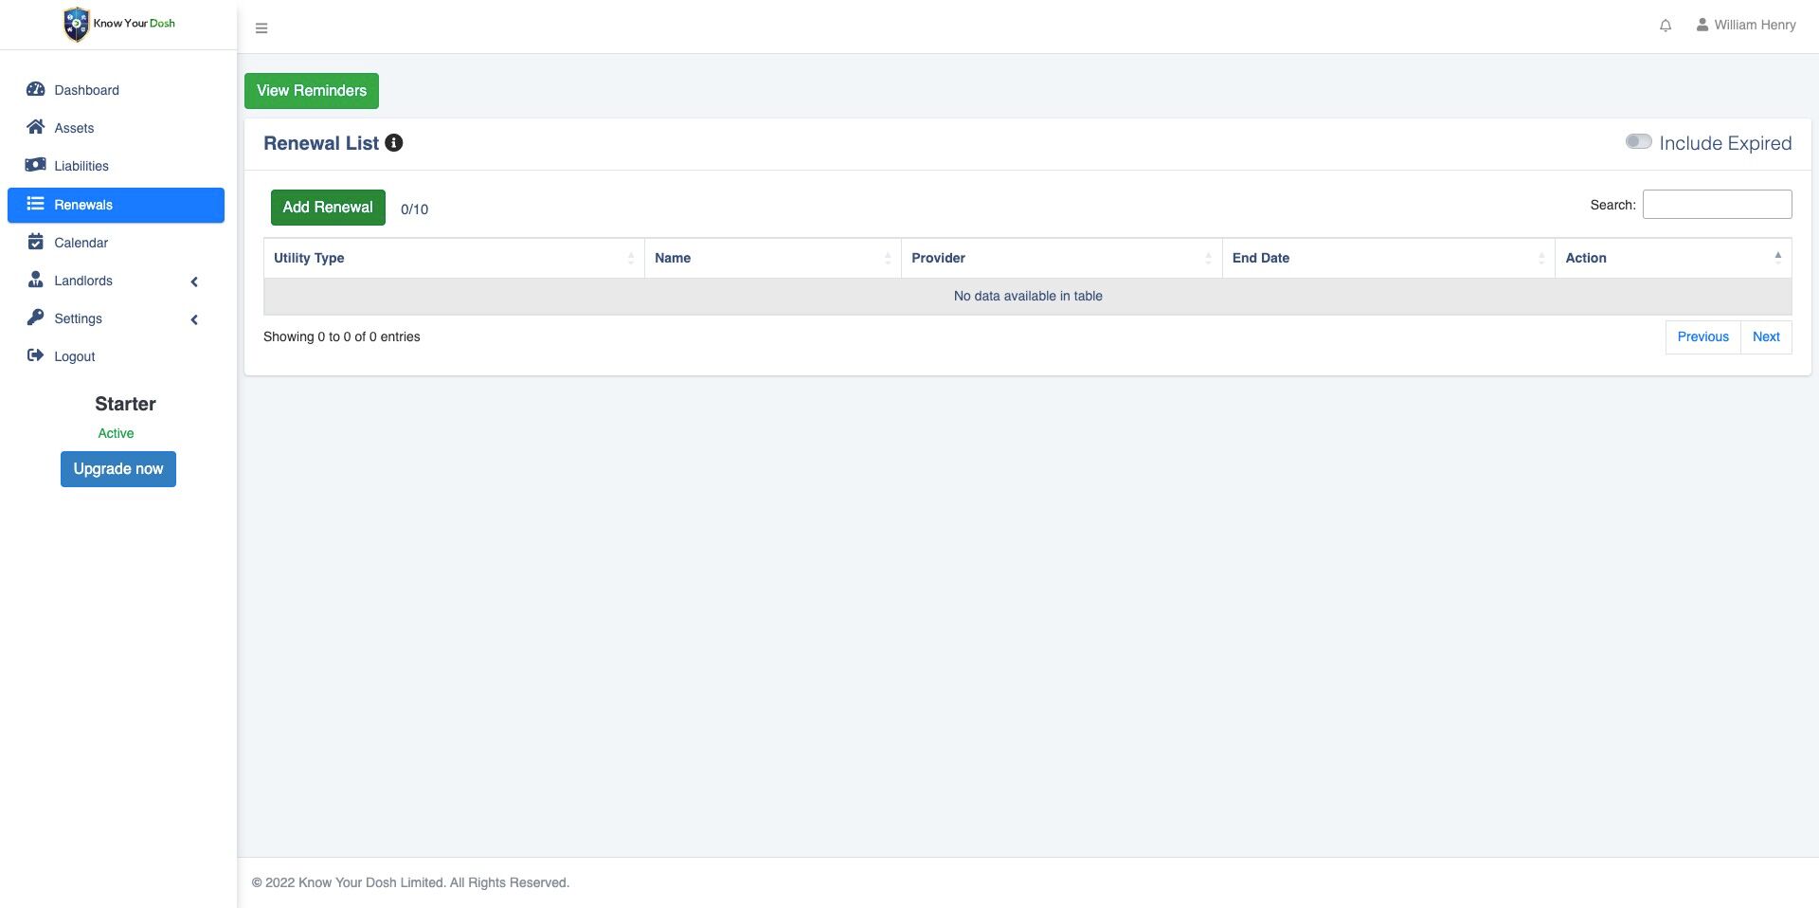Click the Assets house icon
This screenshot has width=1819, height=908.
click(x=36, y=127)
